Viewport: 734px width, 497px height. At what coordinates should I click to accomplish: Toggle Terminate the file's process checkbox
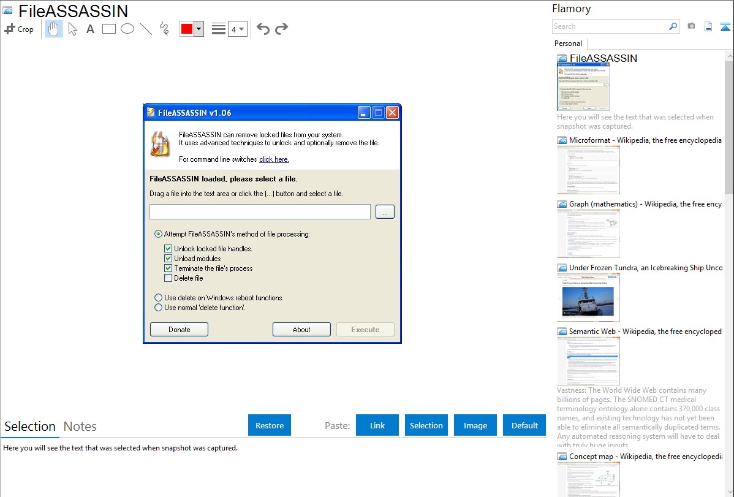coord(168,268)
